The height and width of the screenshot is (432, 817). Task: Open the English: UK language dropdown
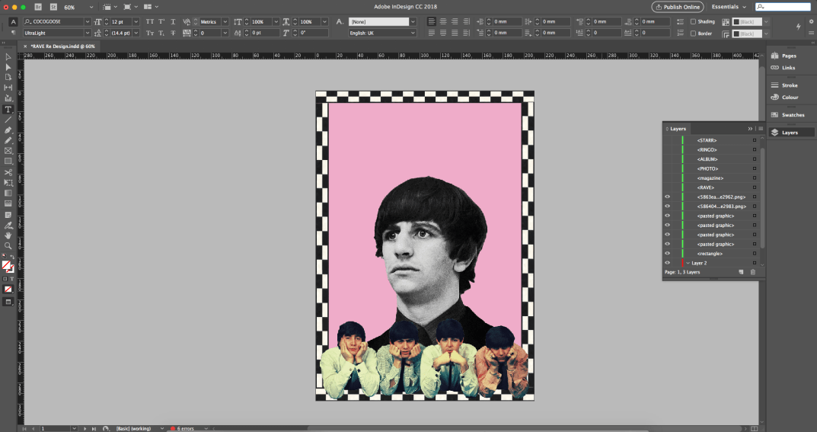pyautogui.click(x=413, y=33)
